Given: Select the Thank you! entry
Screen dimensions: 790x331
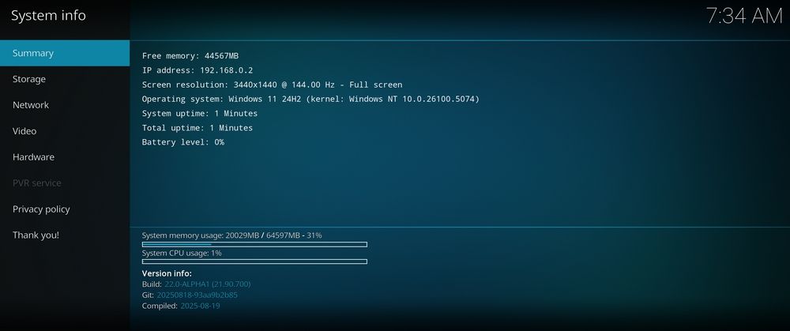Looking at the screenshot, I should click(x=65, y=235).
